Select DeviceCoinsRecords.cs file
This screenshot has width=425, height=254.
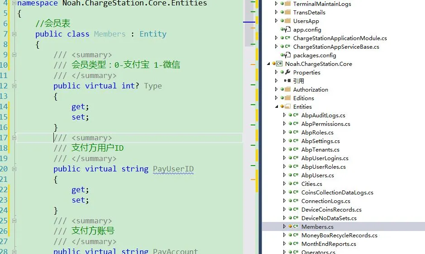(x=331, y=210)
